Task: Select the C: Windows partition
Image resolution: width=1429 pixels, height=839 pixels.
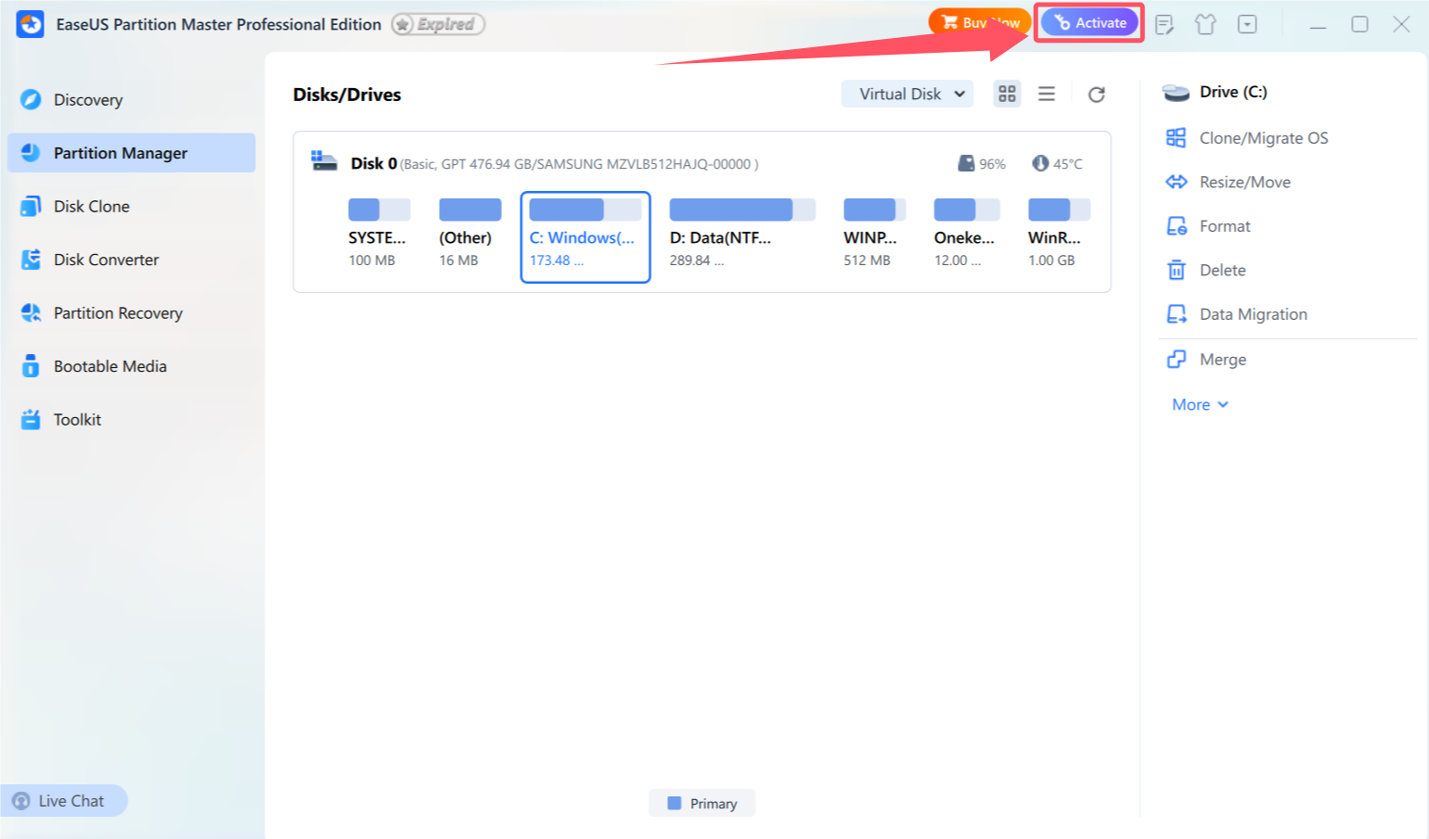Action: (x=586, y=236)
